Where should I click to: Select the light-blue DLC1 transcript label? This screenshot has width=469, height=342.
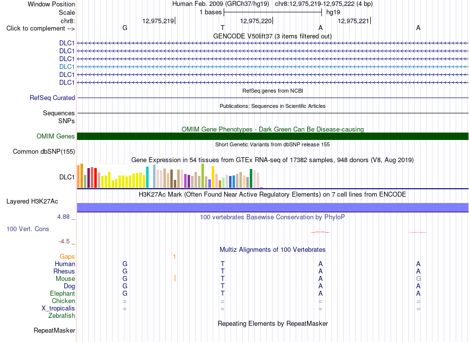pyautogui.click(x=67, y=67)
